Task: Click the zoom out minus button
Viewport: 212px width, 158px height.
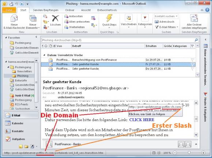Action: pyautogui.click(x=175, y=153)
